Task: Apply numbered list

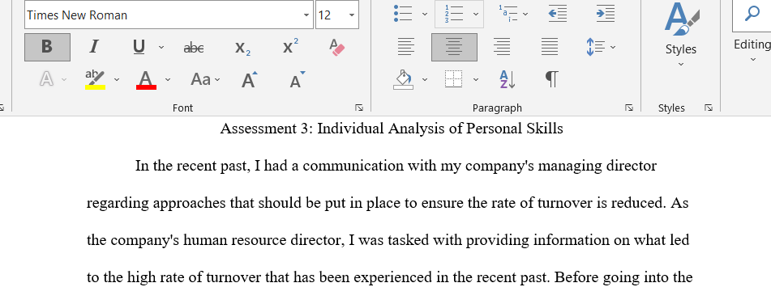Action: click(x=453, y=14)
